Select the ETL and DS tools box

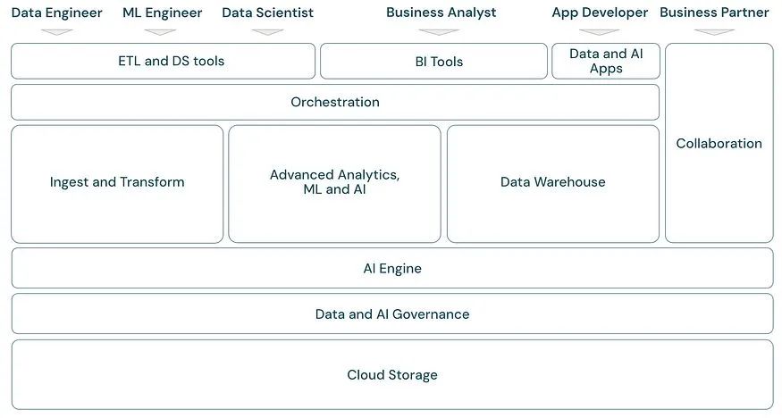pyautogui.click(x=163, y=61)
